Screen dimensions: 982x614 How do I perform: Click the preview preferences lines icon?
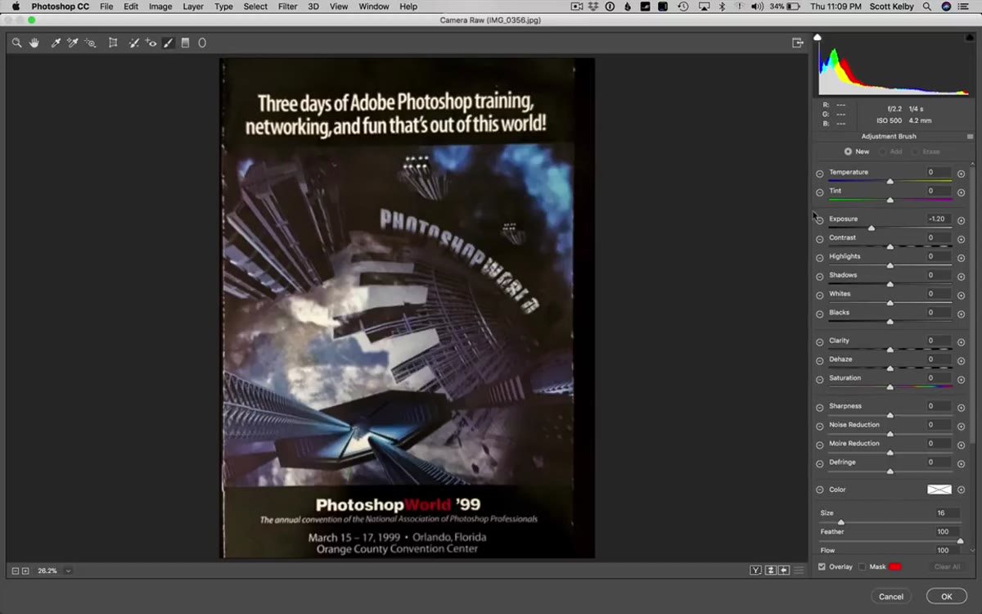[x=799, y=570]
